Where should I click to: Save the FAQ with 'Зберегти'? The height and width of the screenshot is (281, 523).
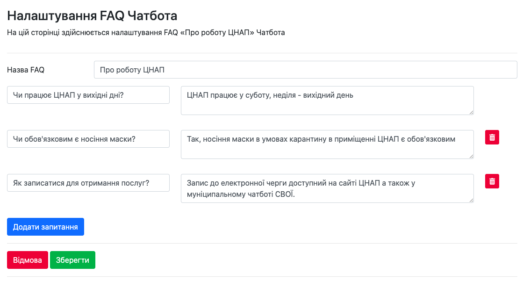(x=72, y=260)
